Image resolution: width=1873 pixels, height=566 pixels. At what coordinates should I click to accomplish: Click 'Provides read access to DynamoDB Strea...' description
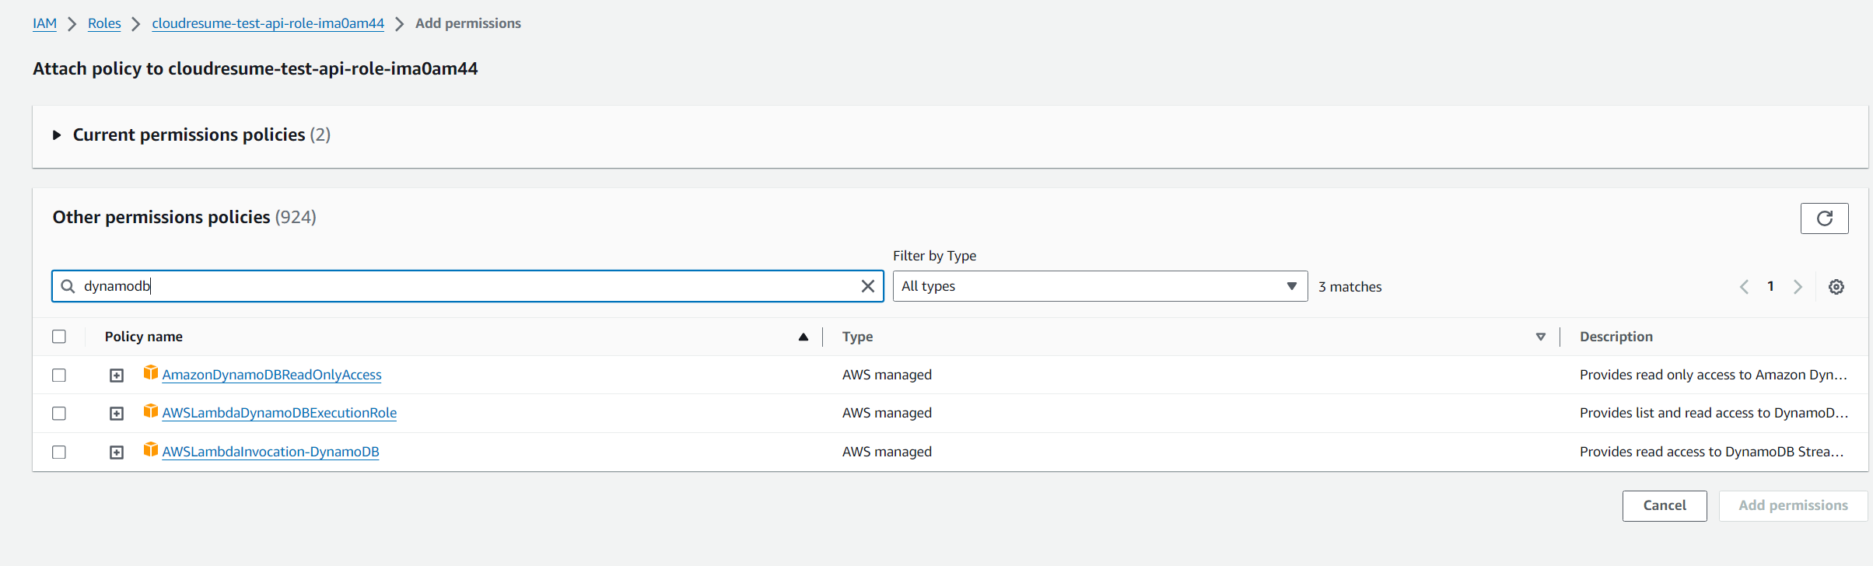1711,452
